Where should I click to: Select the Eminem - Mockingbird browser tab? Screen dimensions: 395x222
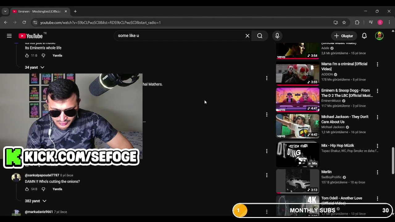[39, 11]
